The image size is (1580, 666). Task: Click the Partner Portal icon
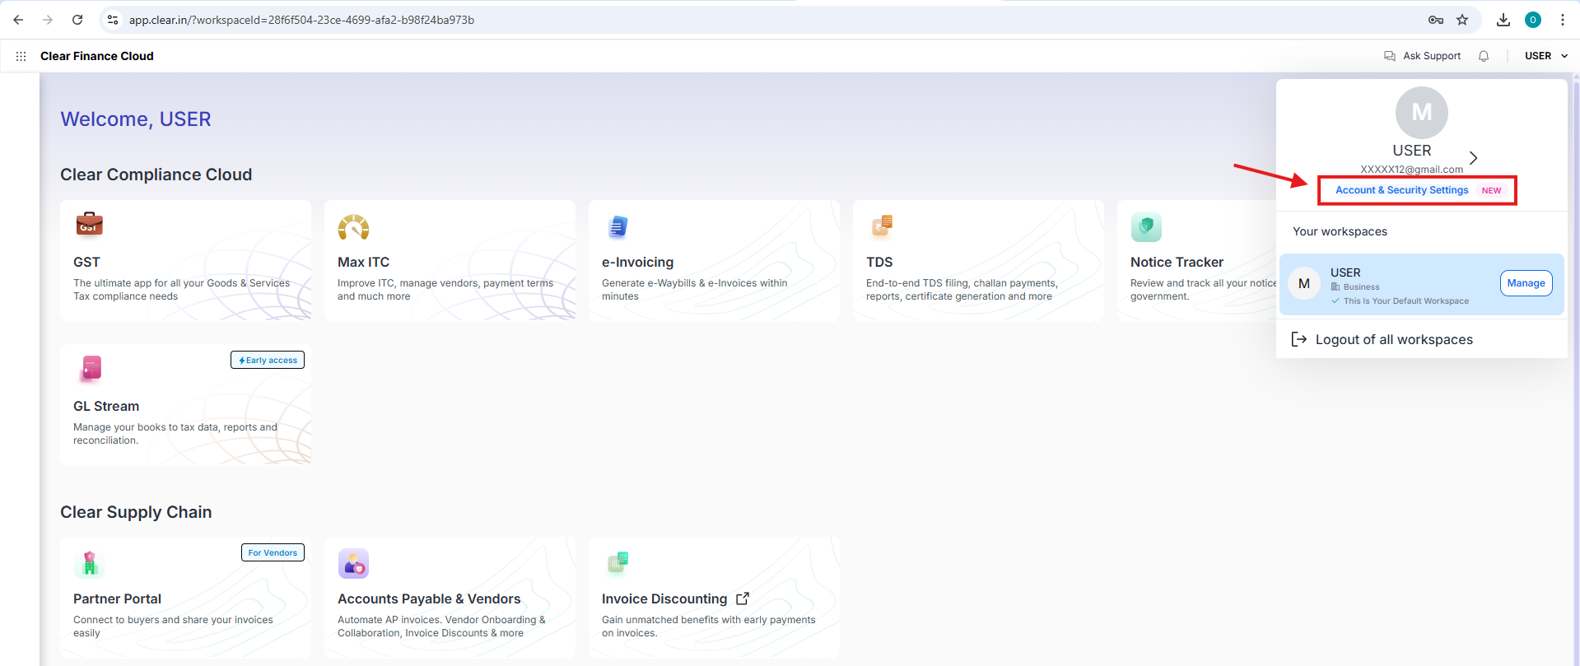90,564
